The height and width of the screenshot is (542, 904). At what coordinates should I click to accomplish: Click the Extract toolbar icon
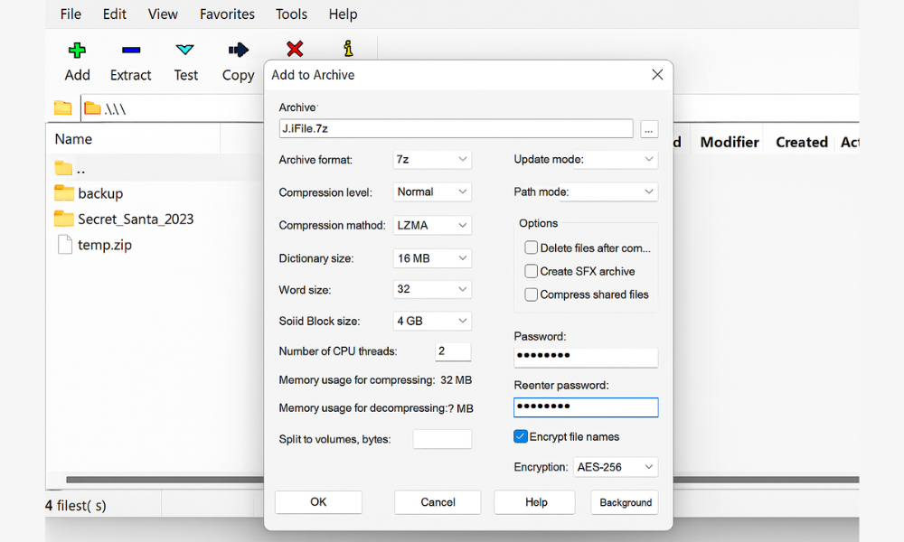pos(130,60)
